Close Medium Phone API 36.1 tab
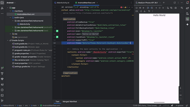The width and height of the screenshot is (190, 107). (x=160, y=3)
